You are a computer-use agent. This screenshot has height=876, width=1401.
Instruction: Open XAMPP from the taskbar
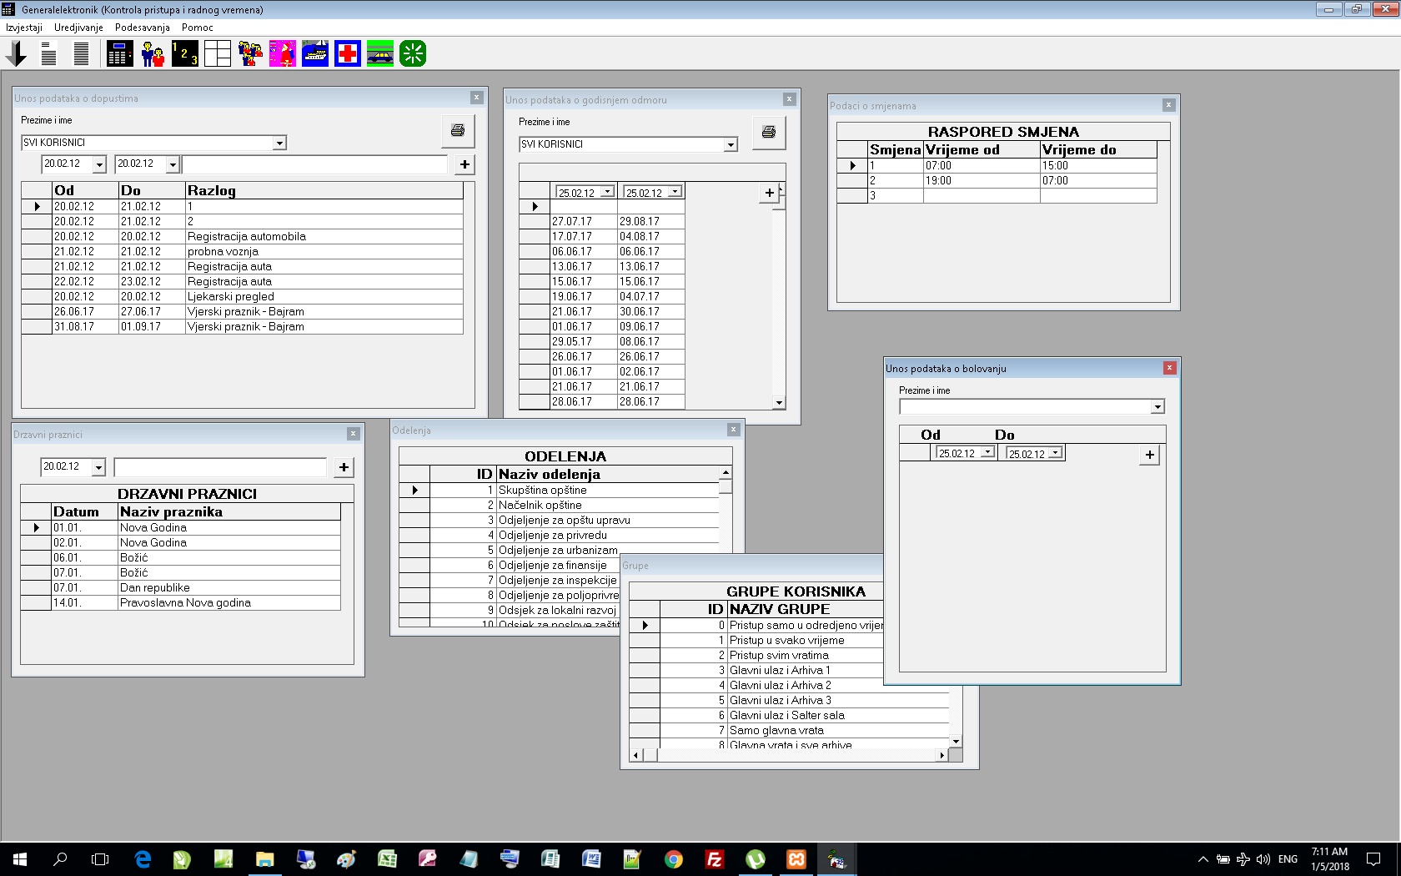(x=796, y=858)
